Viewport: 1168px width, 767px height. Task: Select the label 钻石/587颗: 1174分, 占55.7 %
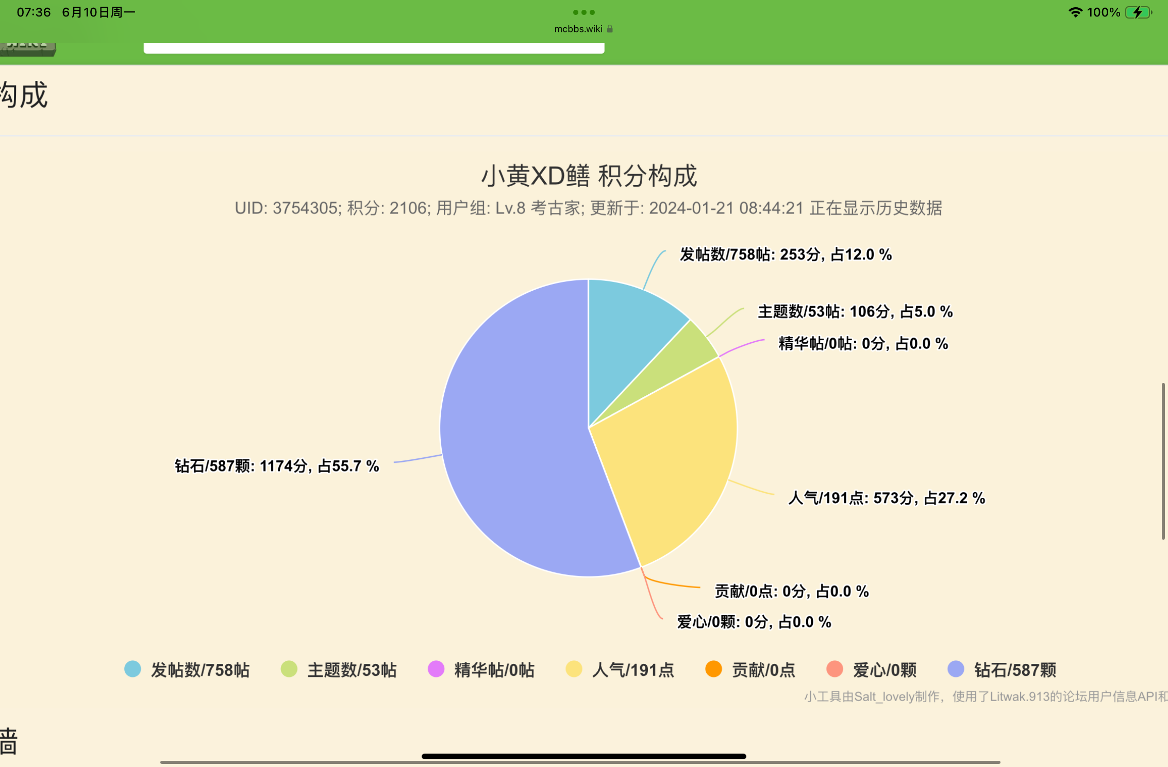[x=277, y=466]
